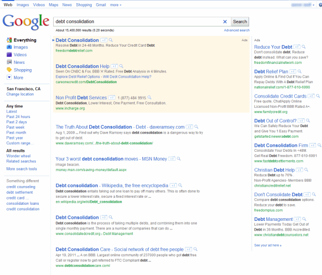Click Change location link

(20, 94)
